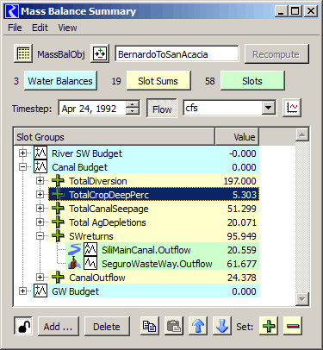Click the Delete button
The width and height of the screenshot is (323, 350).
[107, 327]
